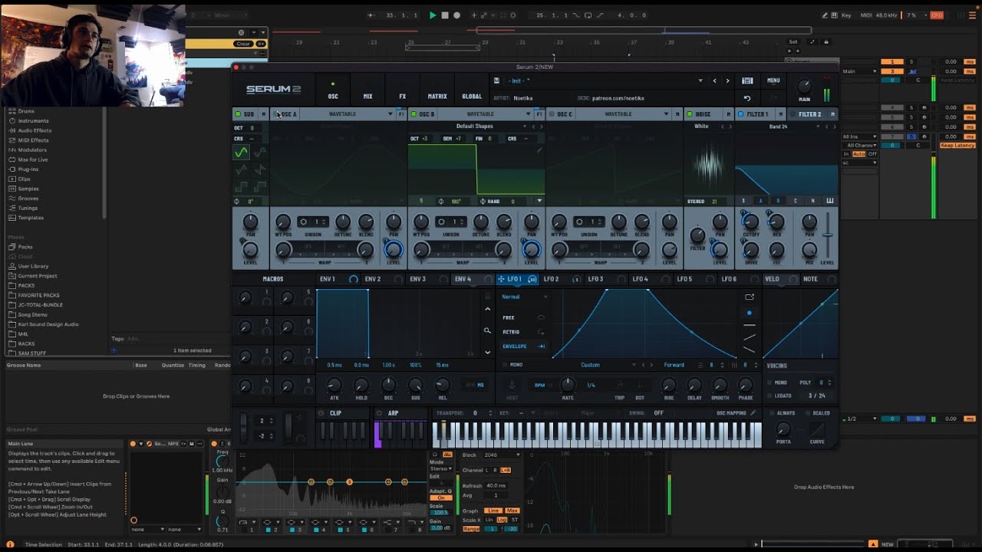
Task: Click the OSC MAPPING pencil icon
Action: [753, 413]
